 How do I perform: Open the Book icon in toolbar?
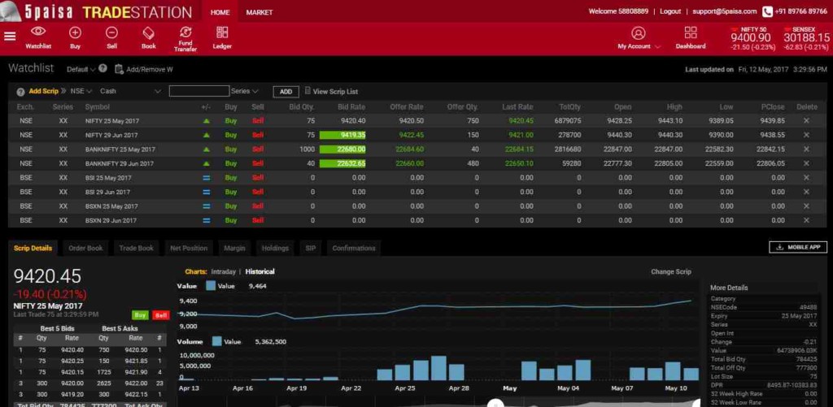149,32
